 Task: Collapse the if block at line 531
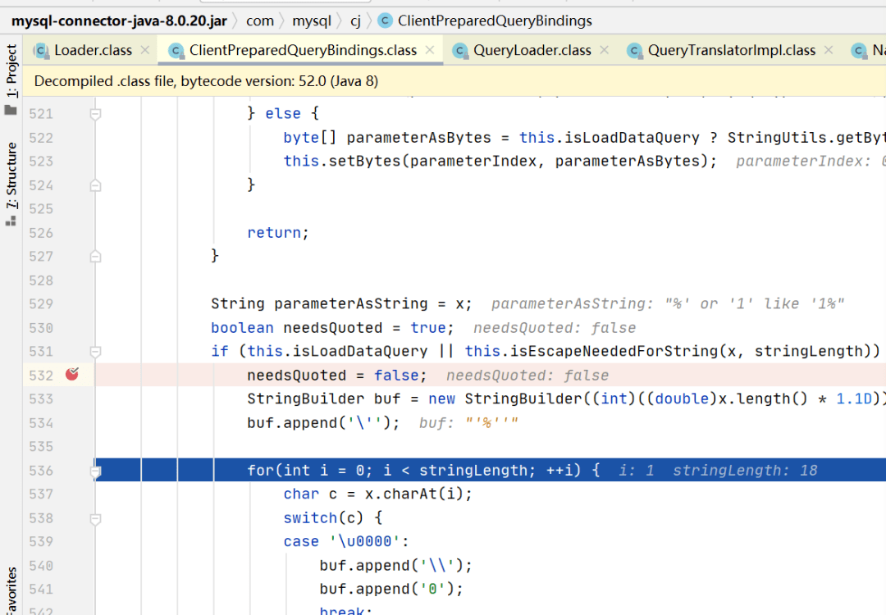[x=95, y=352]
